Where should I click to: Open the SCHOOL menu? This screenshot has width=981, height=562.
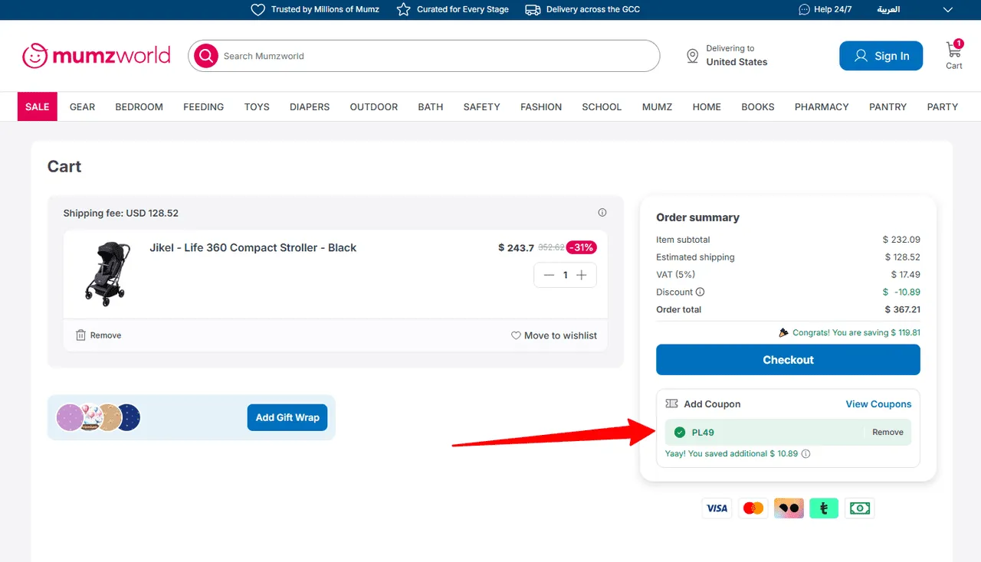click(x=602, y=106)
